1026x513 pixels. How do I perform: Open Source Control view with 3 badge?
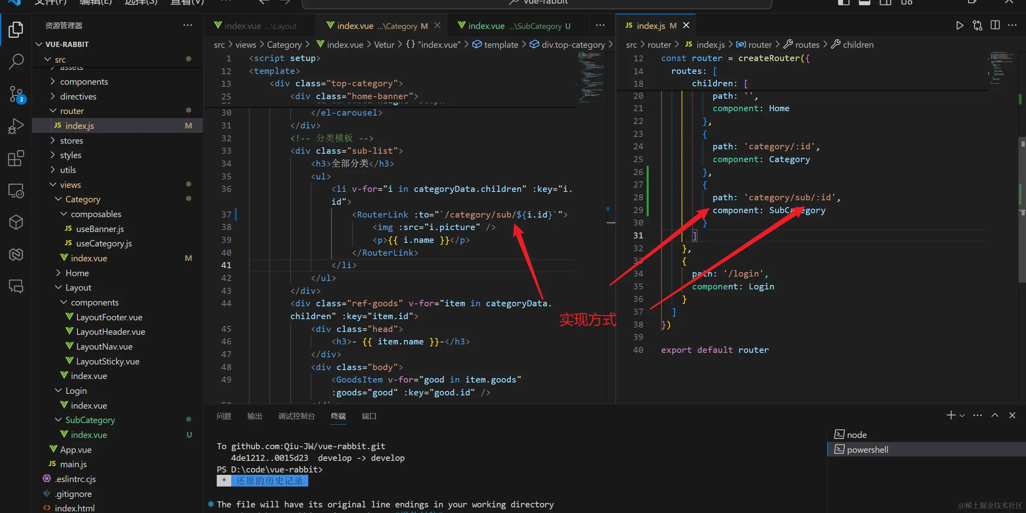point(16,94)
